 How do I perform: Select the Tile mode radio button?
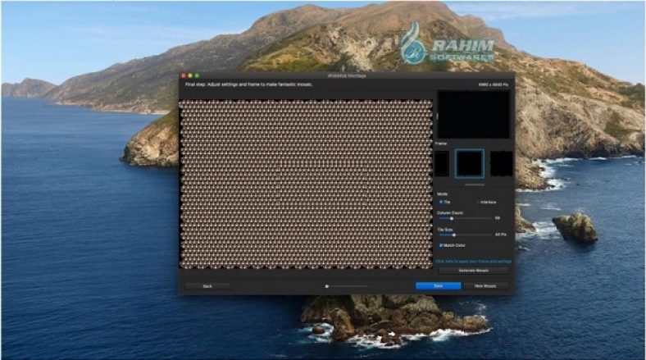[x=440, y=201]
